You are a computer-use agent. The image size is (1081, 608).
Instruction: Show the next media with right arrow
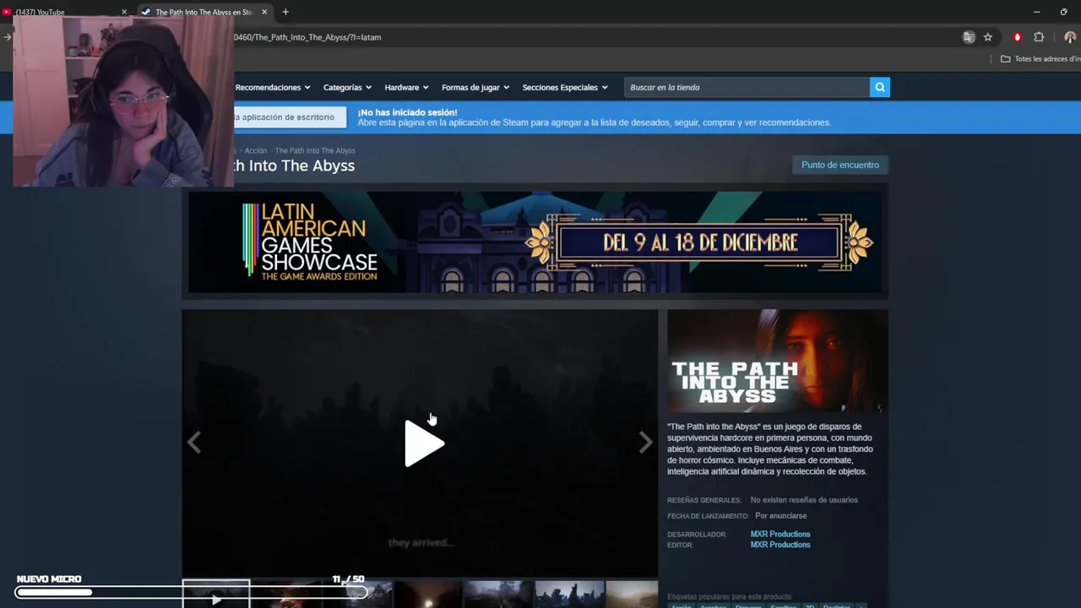click(645, 442)
